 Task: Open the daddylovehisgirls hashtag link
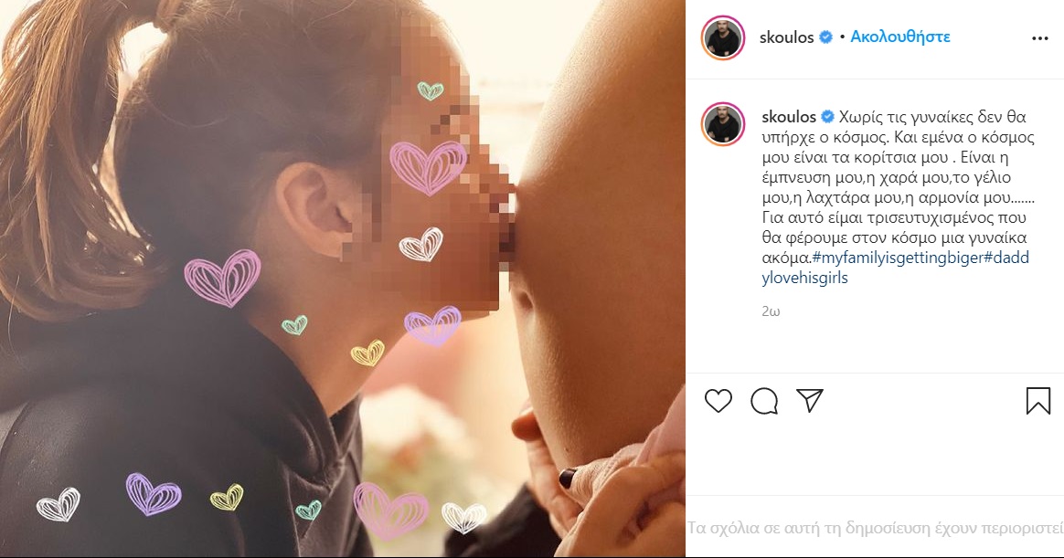896,268
